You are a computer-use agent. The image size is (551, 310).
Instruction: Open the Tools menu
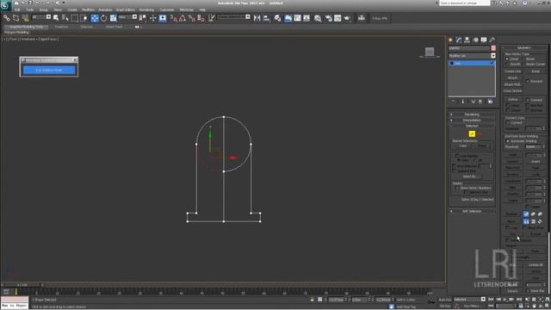pos(30,9)
